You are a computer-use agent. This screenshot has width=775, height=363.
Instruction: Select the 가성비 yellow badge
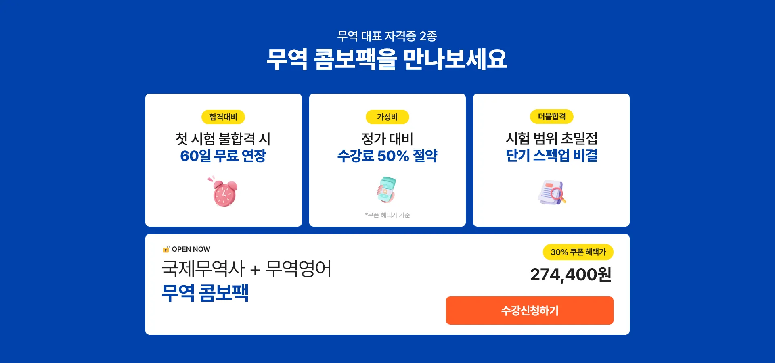click(387, 117)
